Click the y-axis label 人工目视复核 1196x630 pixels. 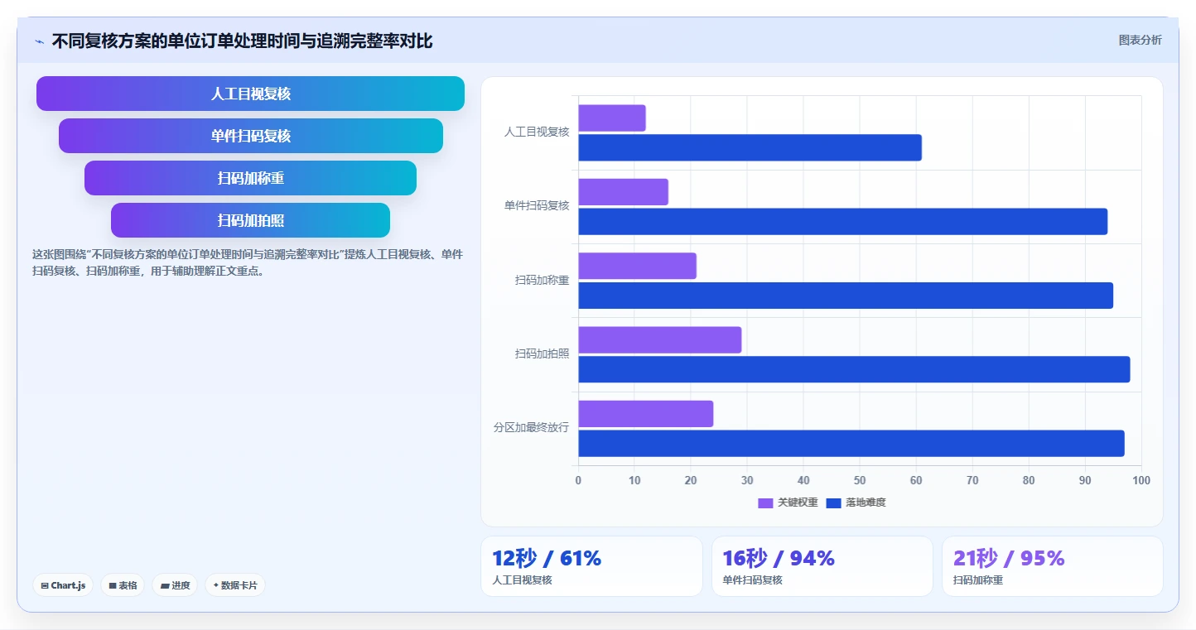(x=537, y=132)
